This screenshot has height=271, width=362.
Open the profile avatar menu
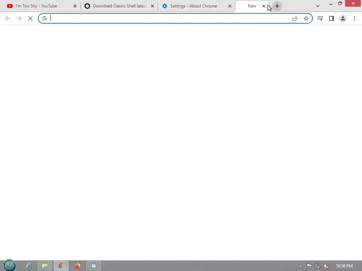(343, 18)
